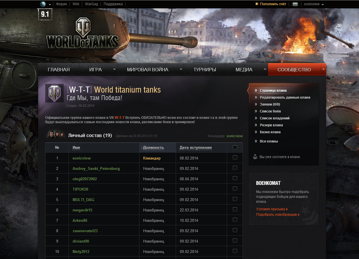Click the tank crew faces icon

pos(56,134)
